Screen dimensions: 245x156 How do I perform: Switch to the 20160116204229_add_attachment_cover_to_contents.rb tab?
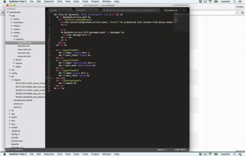point(129,10)
